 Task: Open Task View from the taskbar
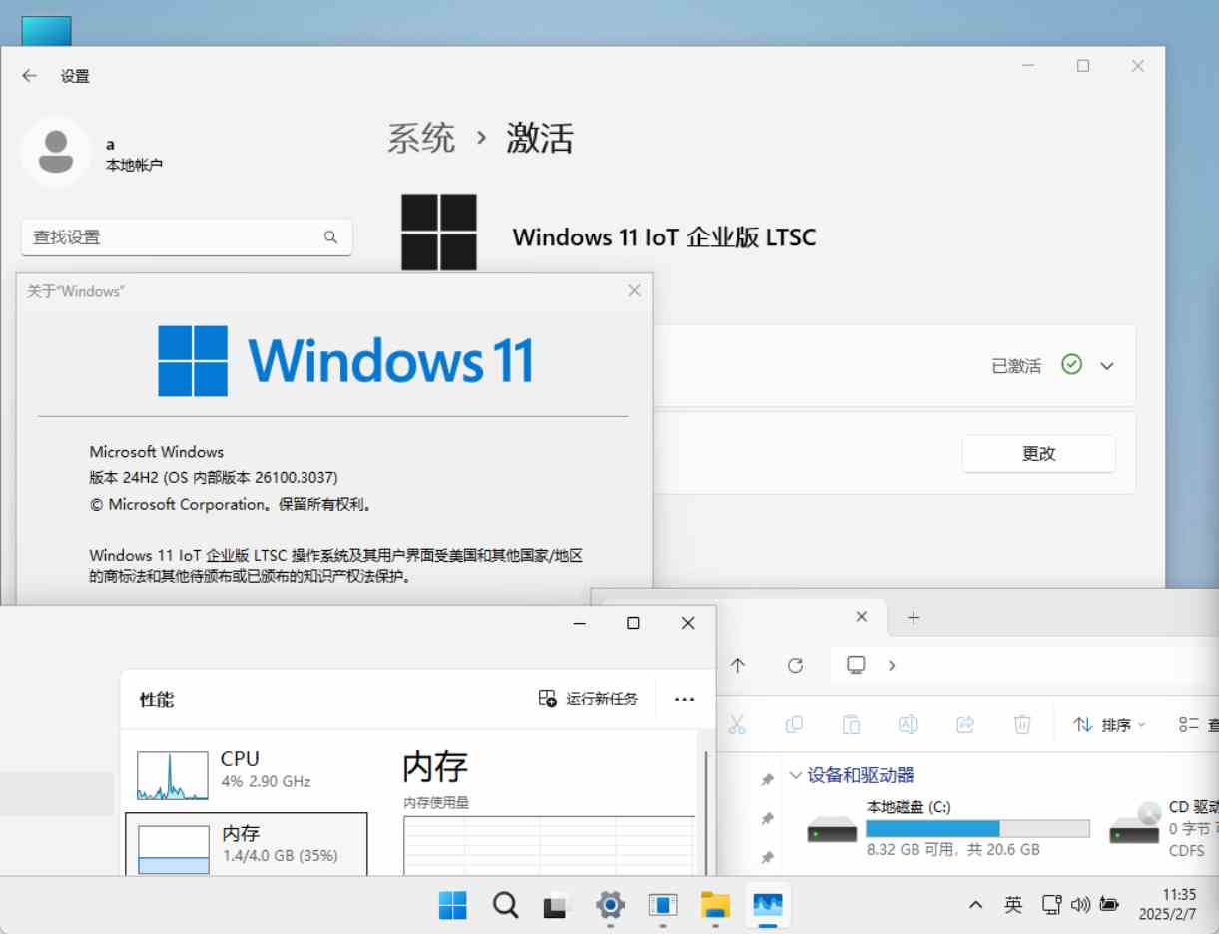(556, 906)
